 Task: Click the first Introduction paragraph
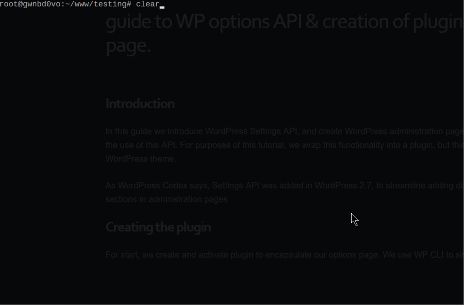pos(272,145)
